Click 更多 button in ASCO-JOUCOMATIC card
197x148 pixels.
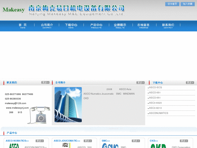(88, 141)
